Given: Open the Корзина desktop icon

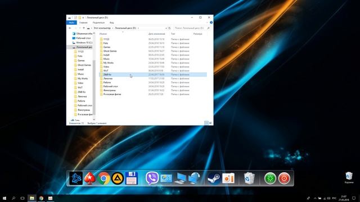Looking at the screenshot, I should coord(349,178).
